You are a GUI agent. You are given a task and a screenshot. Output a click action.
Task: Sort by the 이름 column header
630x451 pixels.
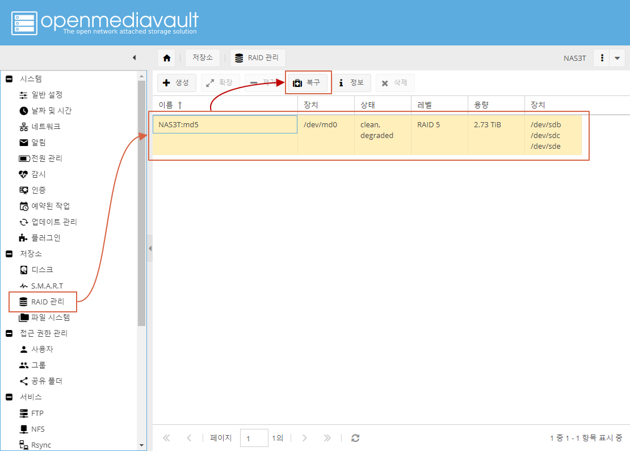[225, 105]
